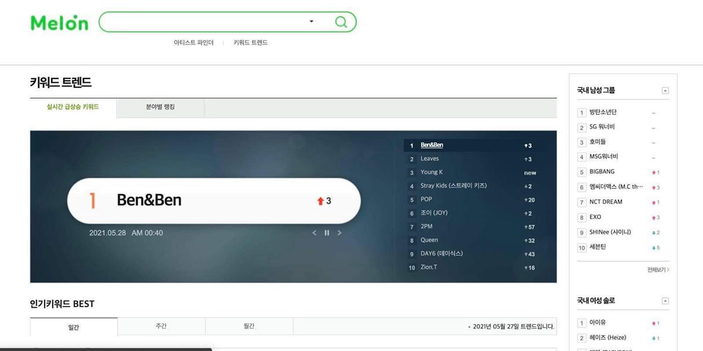
Task: Open Queen keyword in ranking
Action: click(x=429, y=240)
